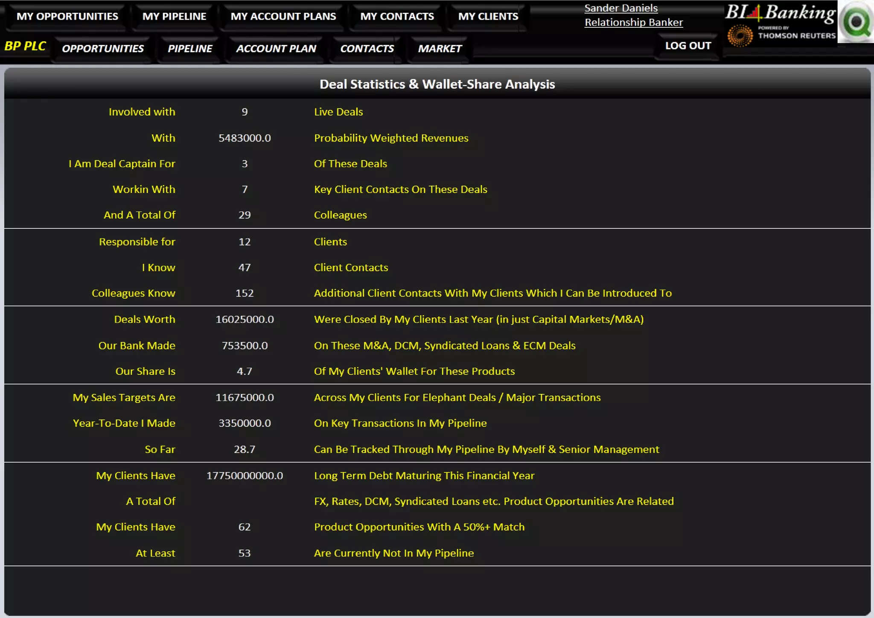
Task: Open BP PLC Opportunities sub-tab
Action: coord(103,49)
